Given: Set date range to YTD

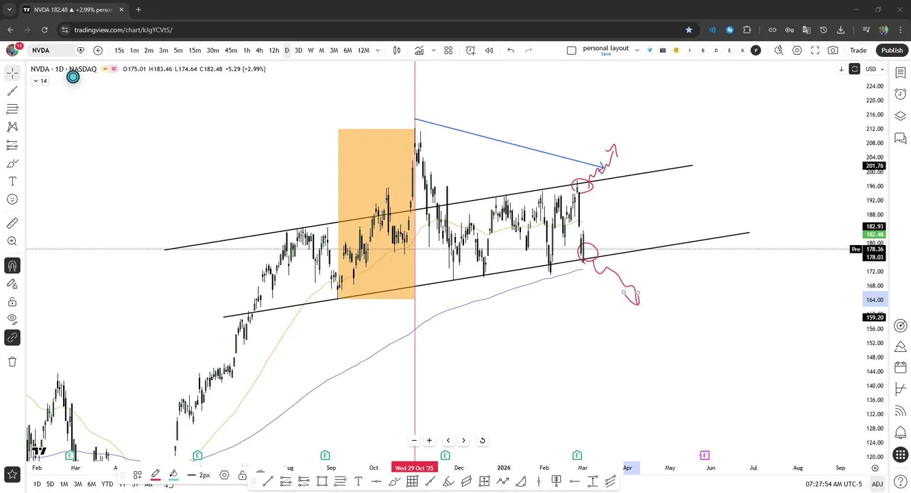Looking at the screenshot, I should pyautogui.click(x=107, y=484).
